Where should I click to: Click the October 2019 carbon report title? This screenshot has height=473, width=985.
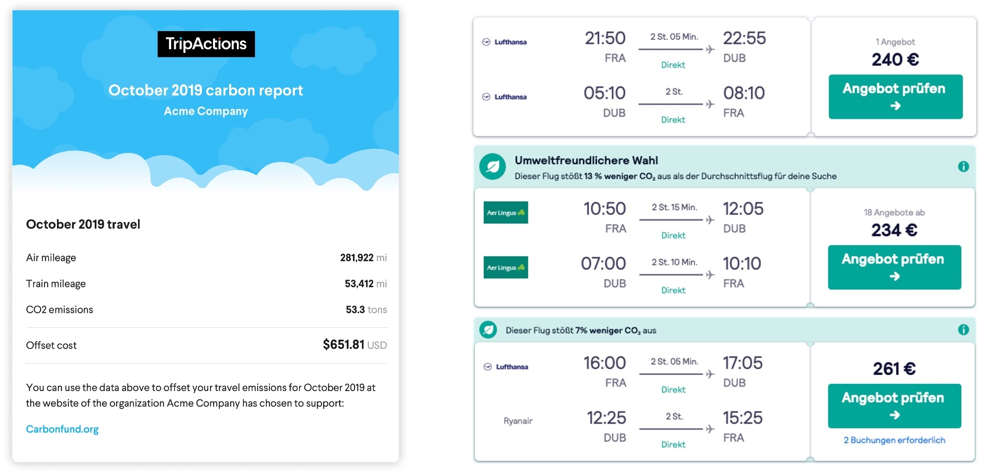pos(206,90)
